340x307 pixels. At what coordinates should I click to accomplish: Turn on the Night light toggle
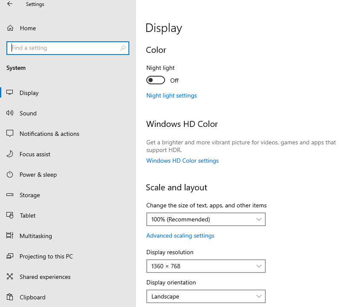[155, 80]
